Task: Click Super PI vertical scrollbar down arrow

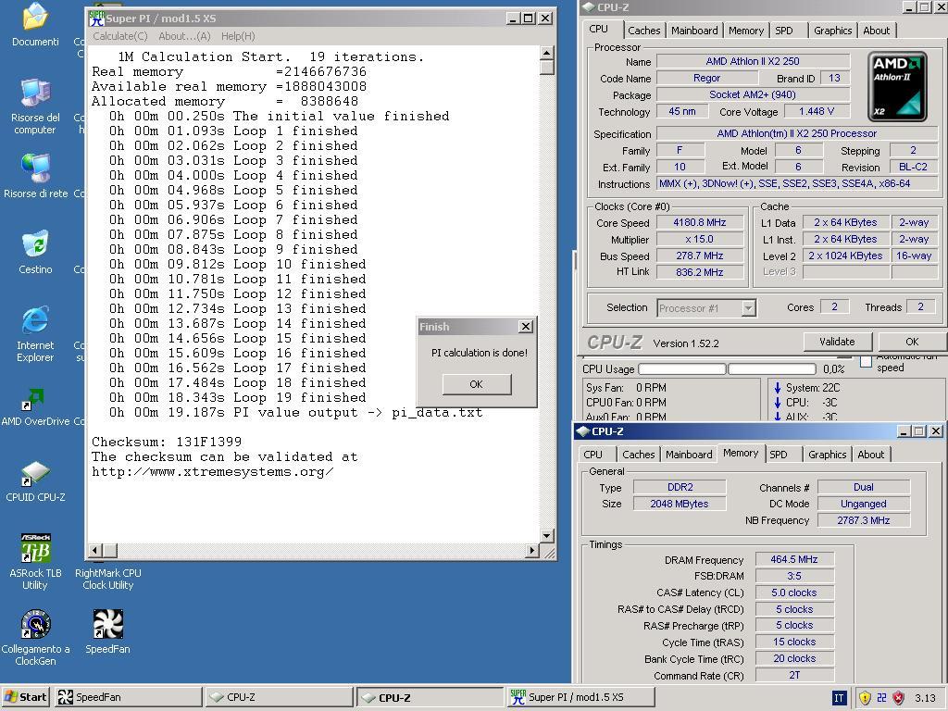Action: [546, 536]
